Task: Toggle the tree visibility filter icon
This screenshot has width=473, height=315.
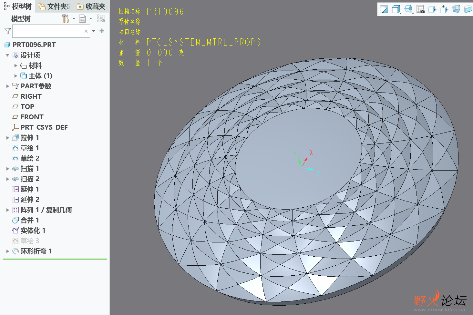Action: point(101,19)
